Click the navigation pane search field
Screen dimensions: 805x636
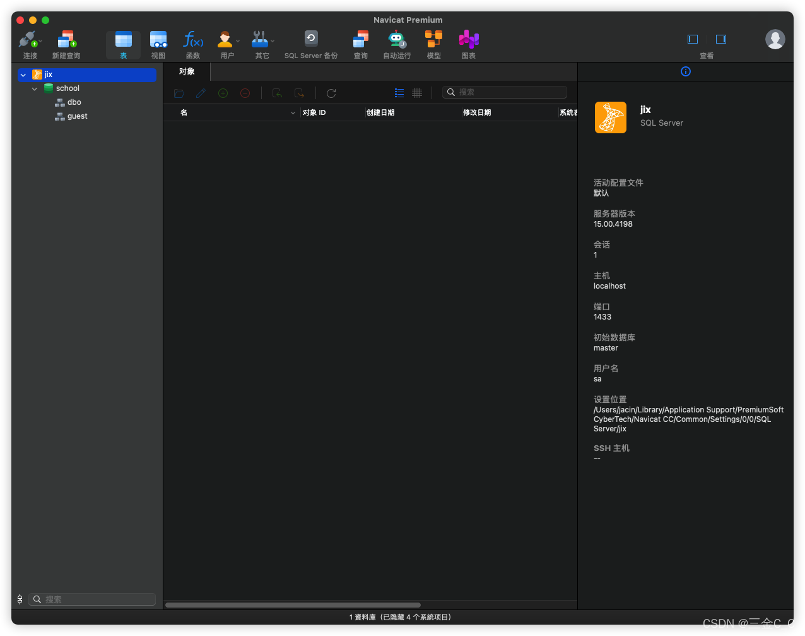tap(93, 599)
